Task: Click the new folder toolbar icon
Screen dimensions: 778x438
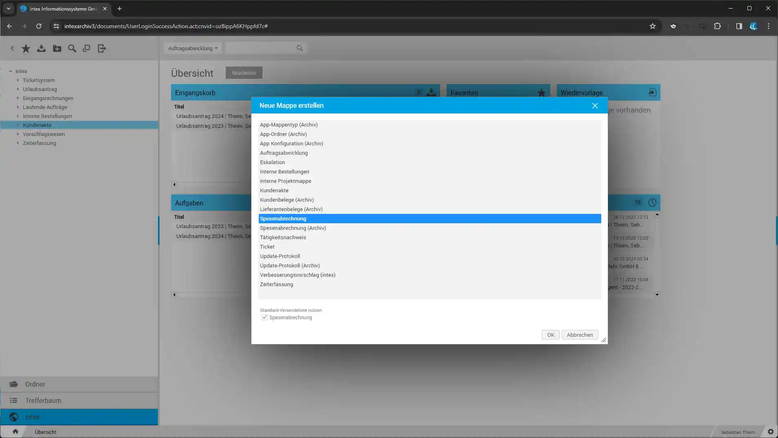Action: coord(57,49)
